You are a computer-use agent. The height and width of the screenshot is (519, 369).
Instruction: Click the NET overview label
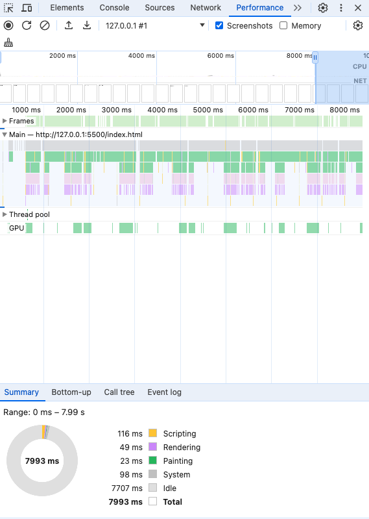[360, 81]
